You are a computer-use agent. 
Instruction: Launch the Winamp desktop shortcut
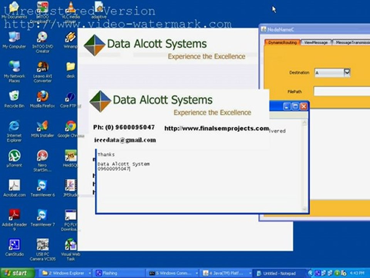[71, 40]
